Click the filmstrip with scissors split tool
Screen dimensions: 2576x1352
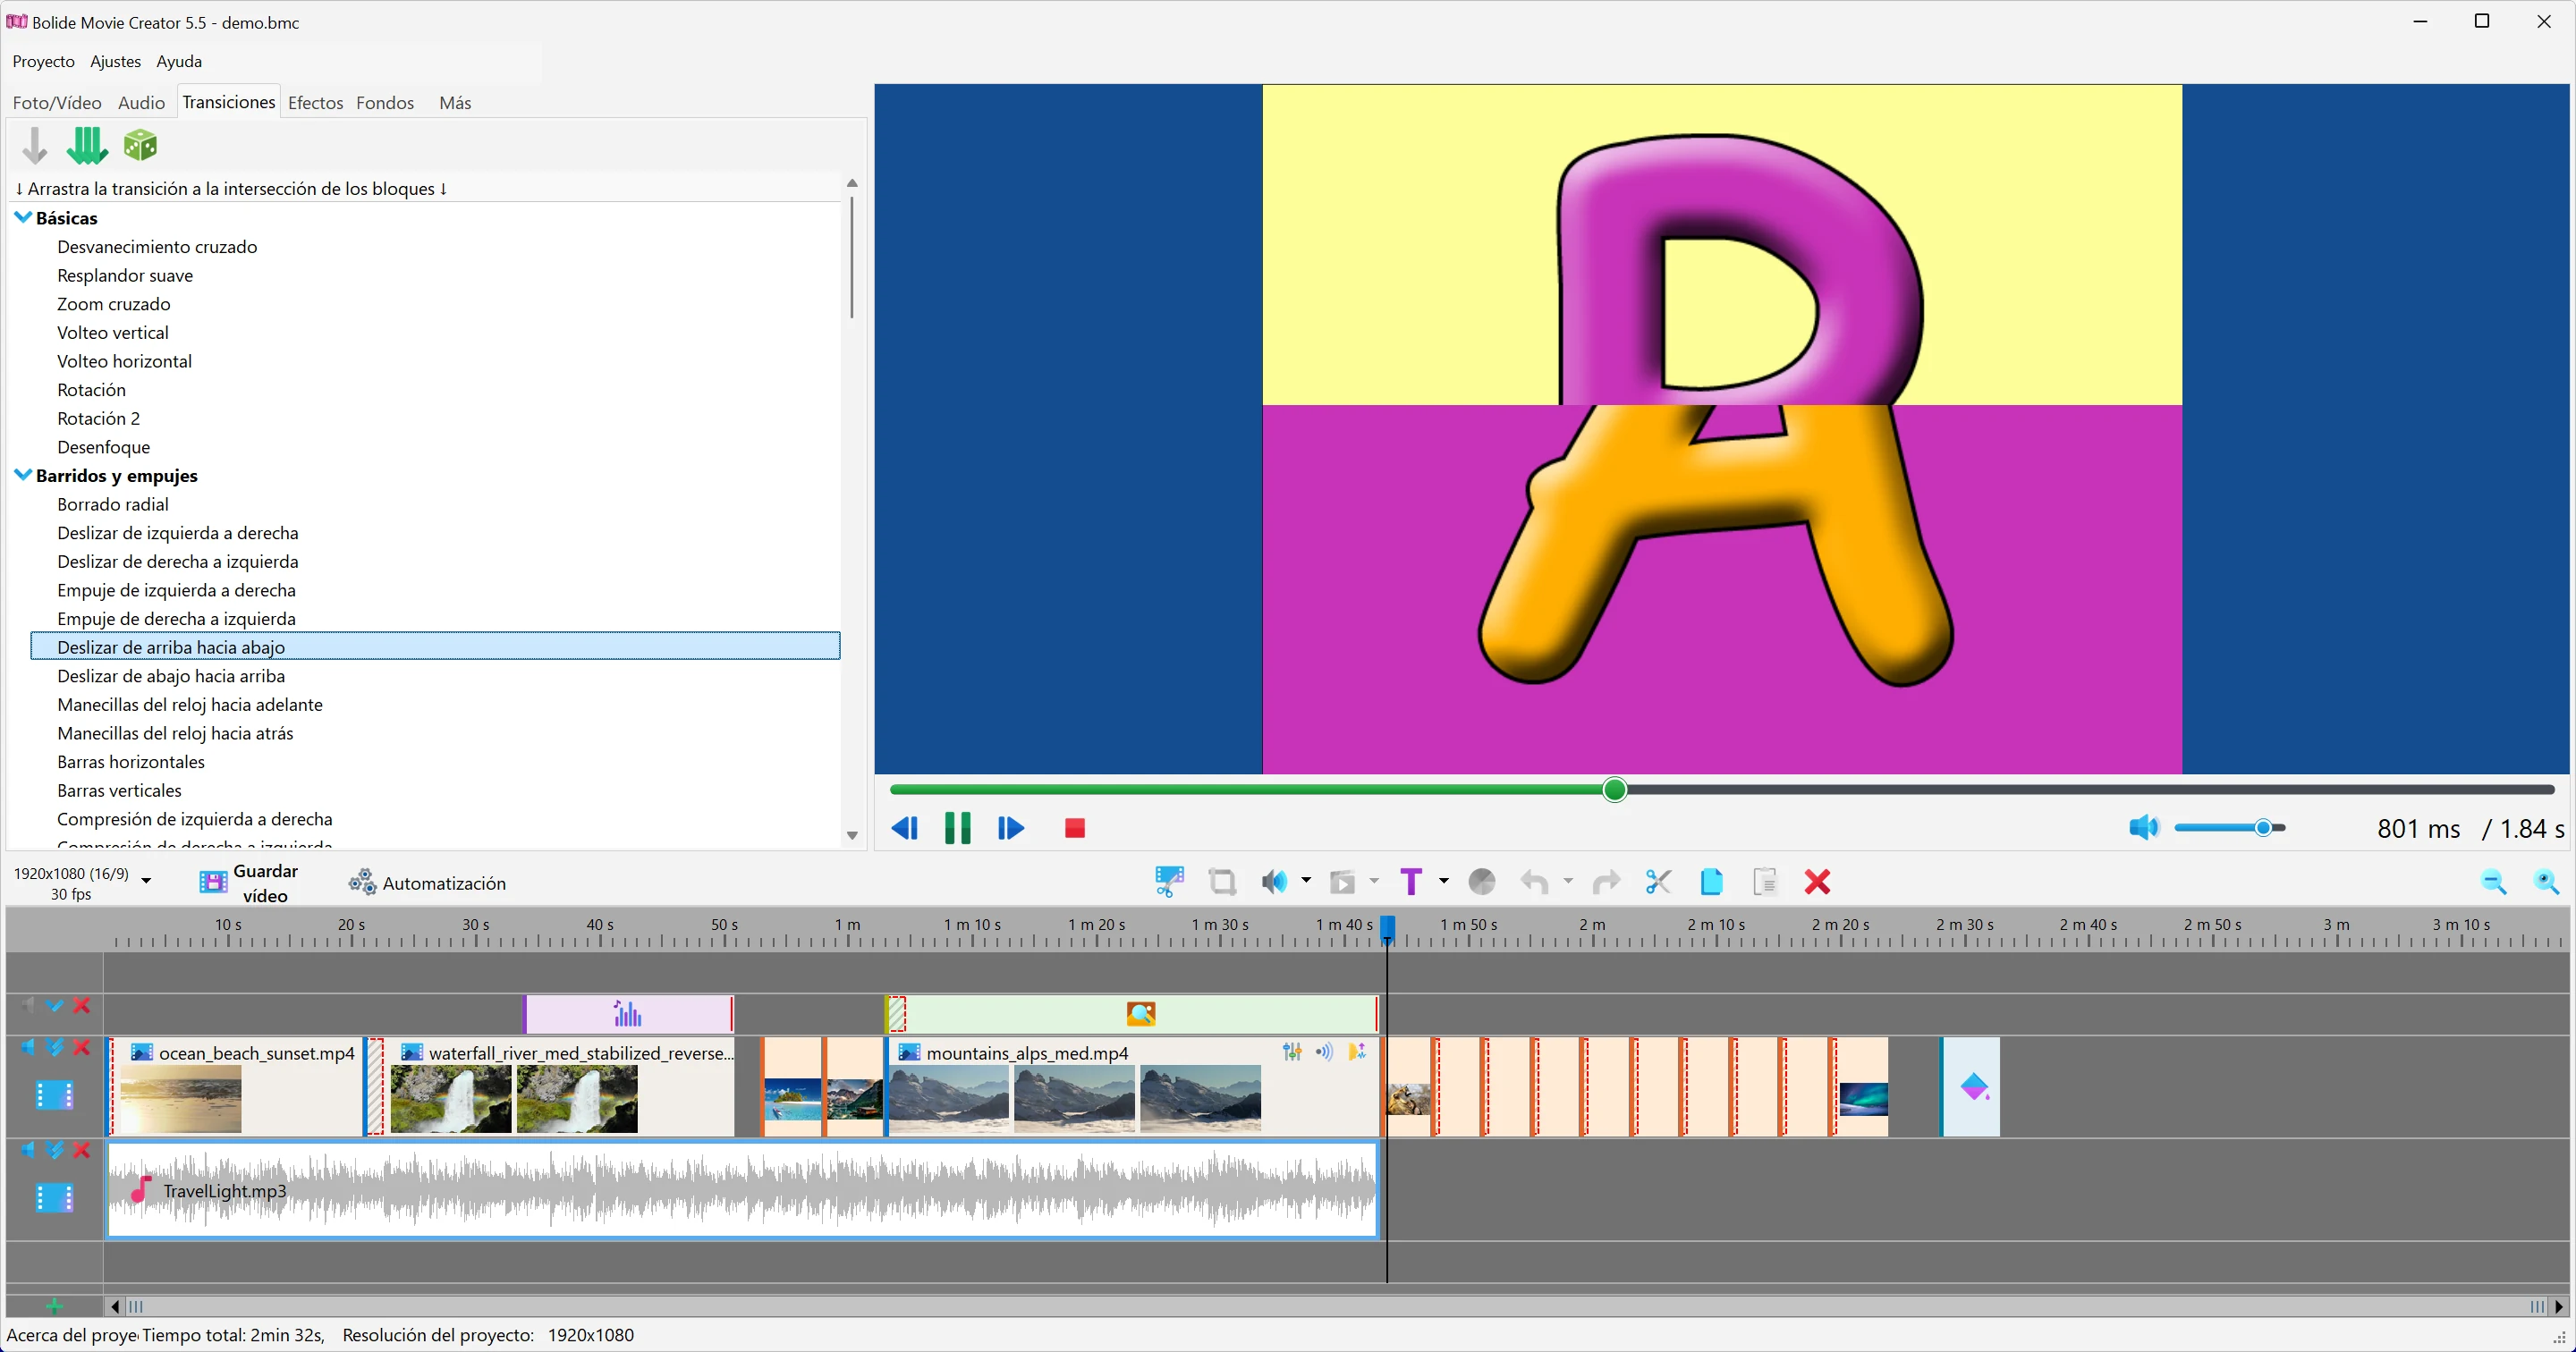[1169, 881]
